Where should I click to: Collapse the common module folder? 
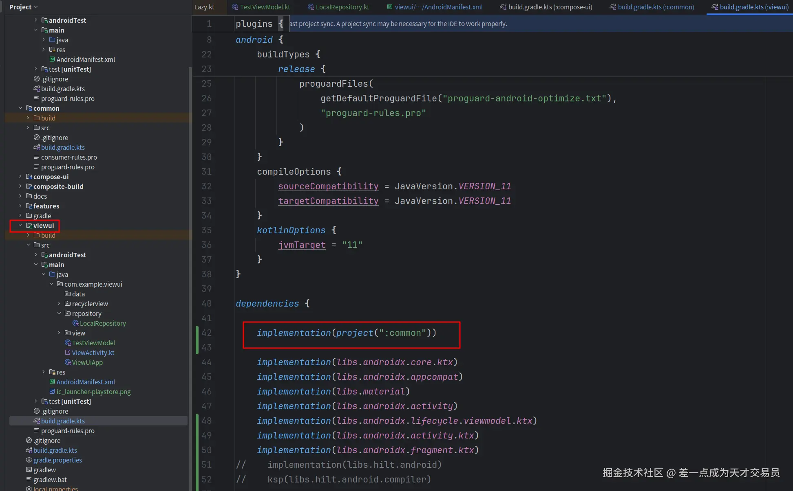click(20, 108)
